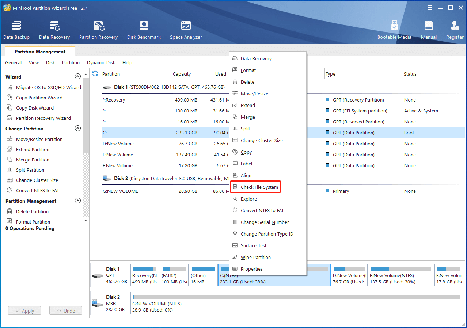Open the View menu

point(34,62)
